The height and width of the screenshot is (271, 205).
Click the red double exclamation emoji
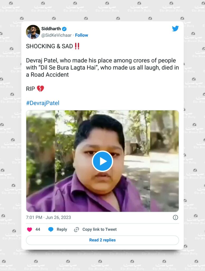77,46
